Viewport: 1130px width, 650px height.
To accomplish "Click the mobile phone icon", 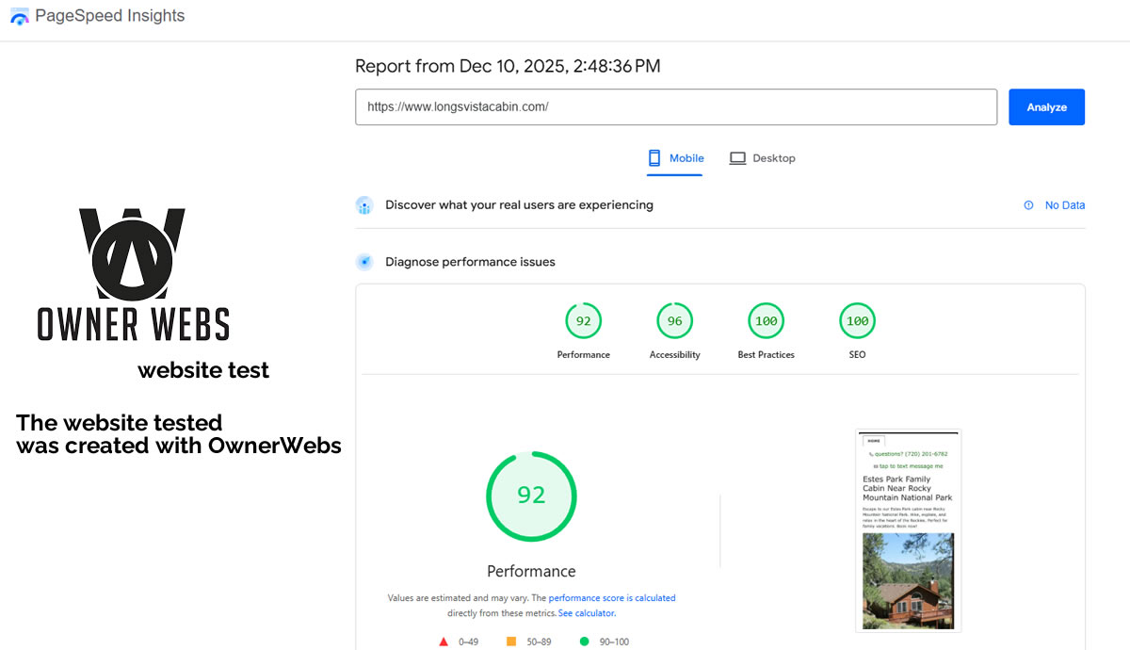I will [x=654, y=158].
